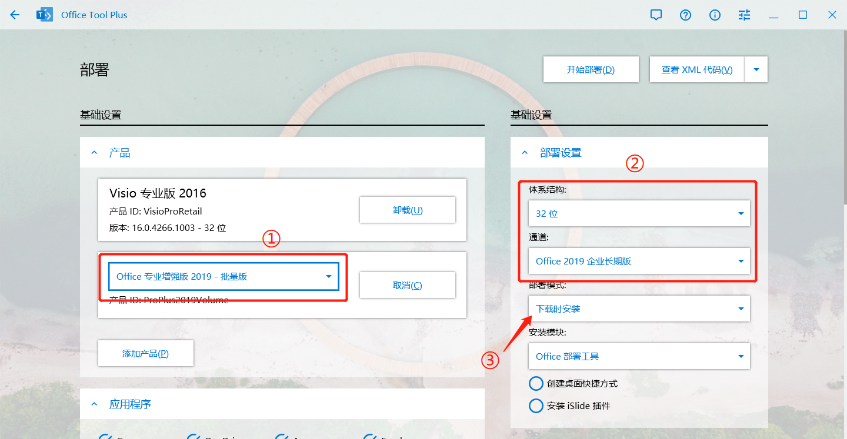Click the 添加产品 button

[x=145, y=353]
